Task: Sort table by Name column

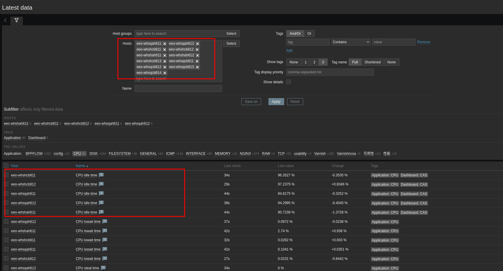Action: (81, 166)
